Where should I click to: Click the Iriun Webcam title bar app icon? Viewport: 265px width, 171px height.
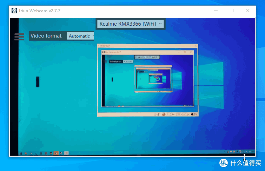[14, 11]
